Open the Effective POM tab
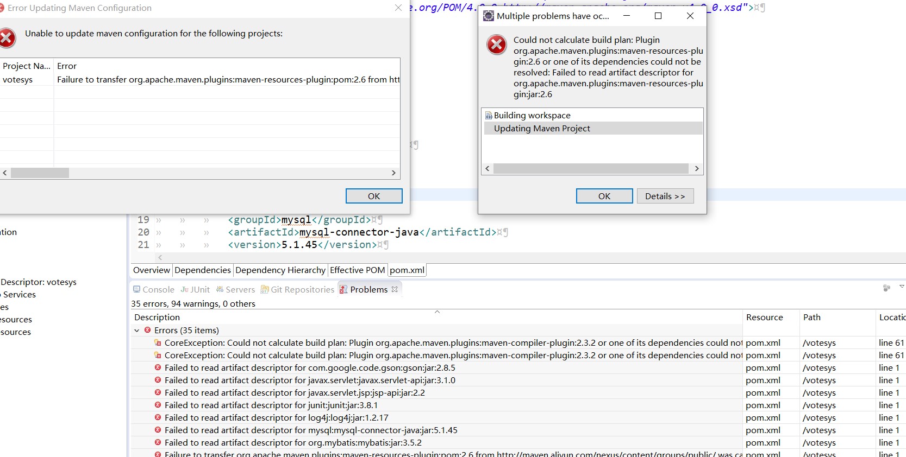This screenshot has height=457, width=906. coord(358,270)
